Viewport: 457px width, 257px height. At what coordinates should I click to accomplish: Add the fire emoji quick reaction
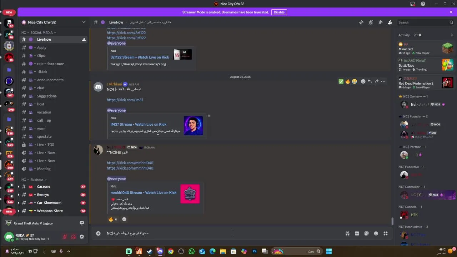(x=348, y=81)
